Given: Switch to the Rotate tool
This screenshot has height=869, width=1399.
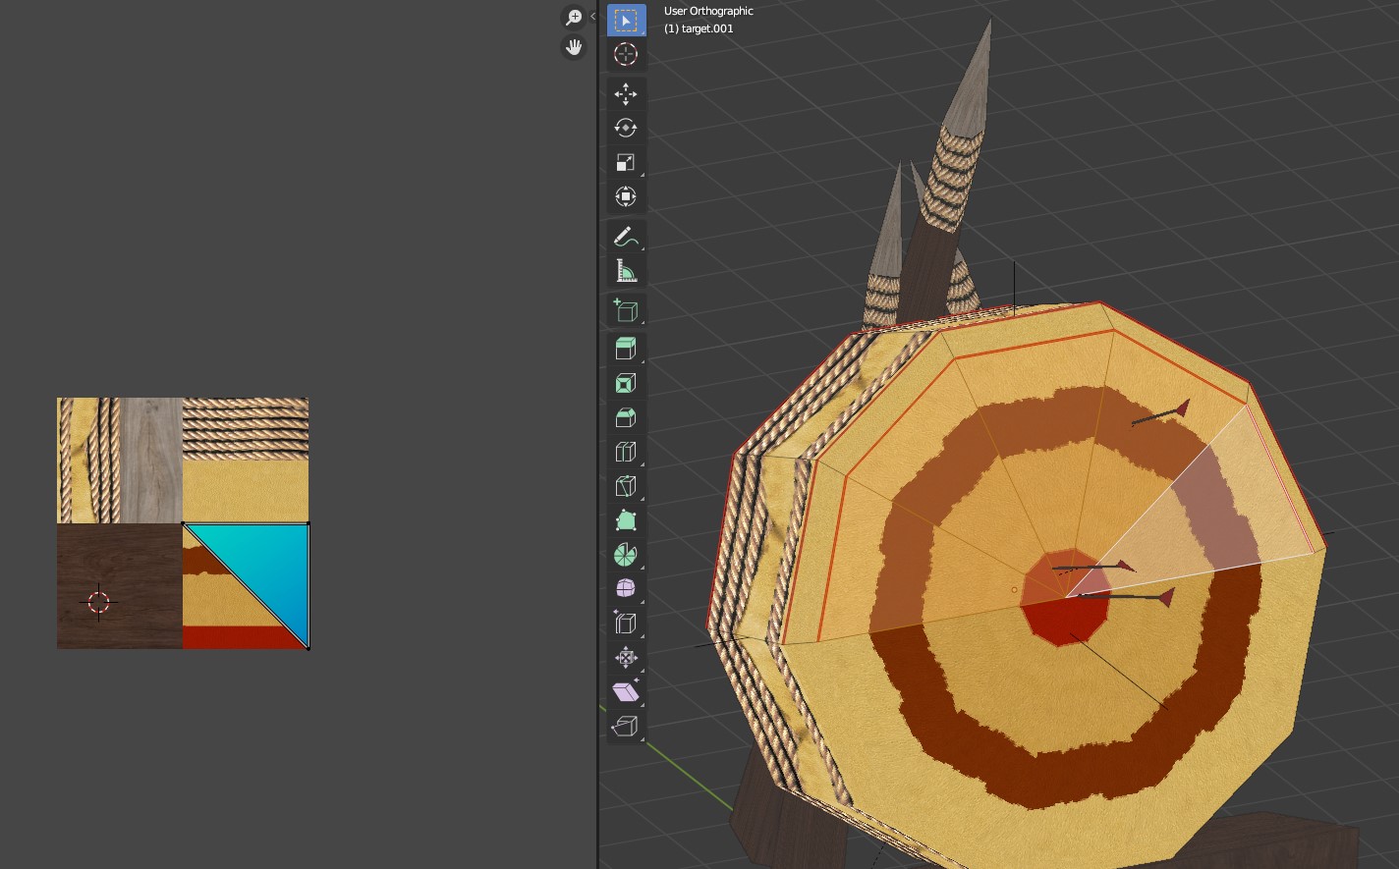Looking at the screenshot, I should (x=626, y=129).
